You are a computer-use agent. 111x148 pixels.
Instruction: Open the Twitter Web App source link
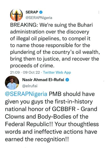click(x=57, y=72)
